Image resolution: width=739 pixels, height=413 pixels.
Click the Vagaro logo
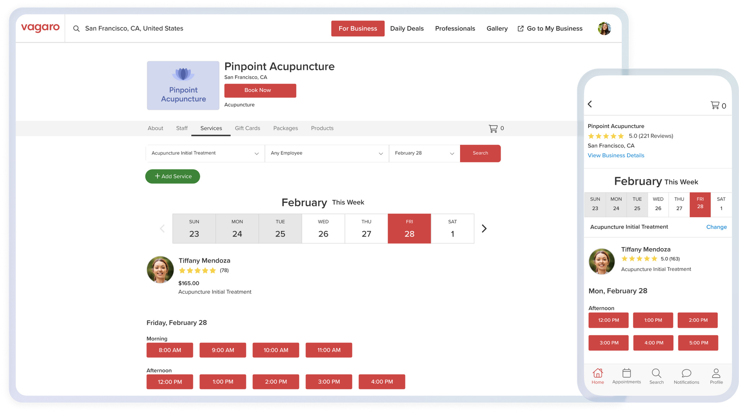click(x=40, y=28)
